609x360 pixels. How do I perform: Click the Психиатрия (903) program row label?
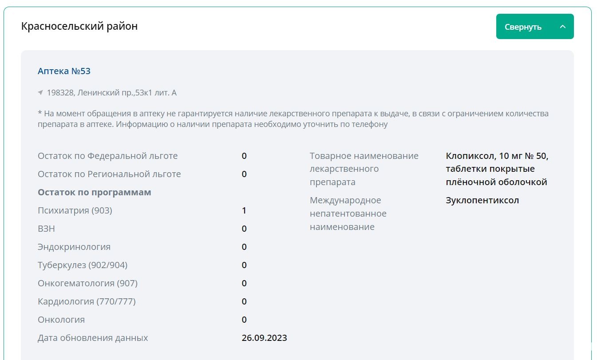point(75,210)
